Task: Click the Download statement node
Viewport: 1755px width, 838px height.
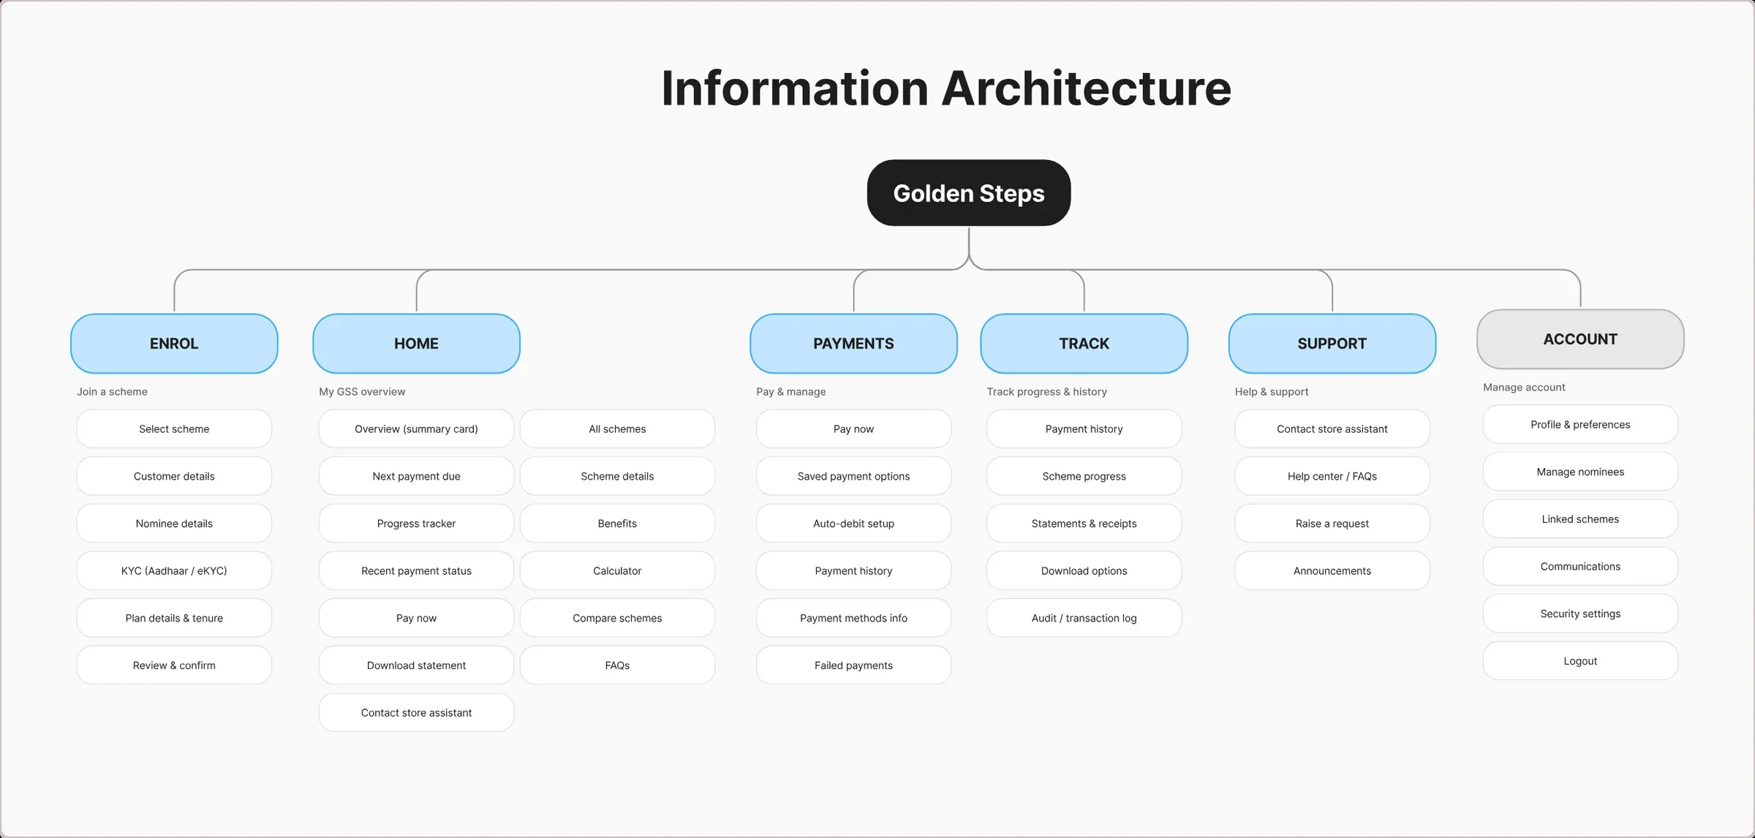Action: pyautogui.click(x=416, y=665)
